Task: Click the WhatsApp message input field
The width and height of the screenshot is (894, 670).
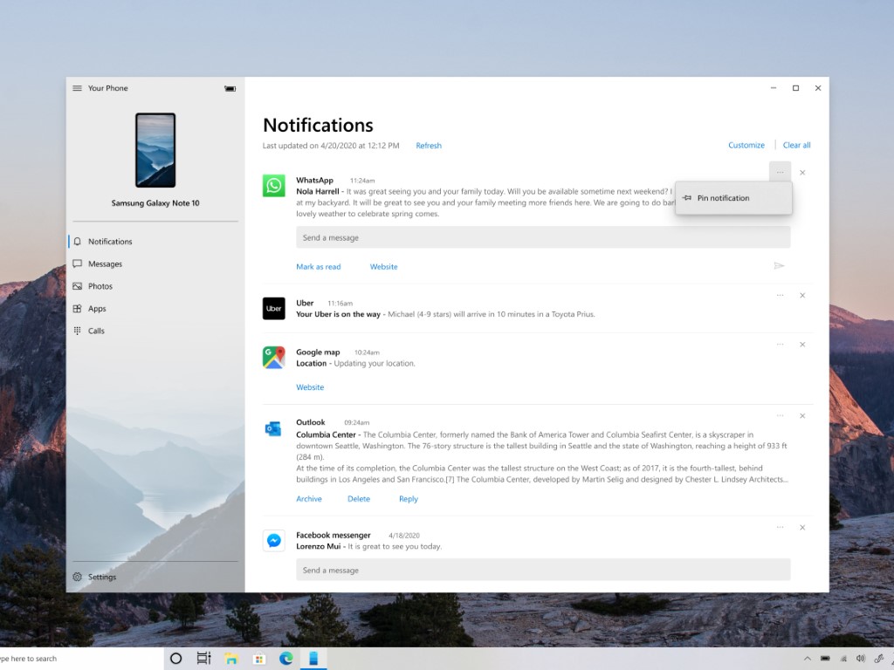Action: pos(542,237)
